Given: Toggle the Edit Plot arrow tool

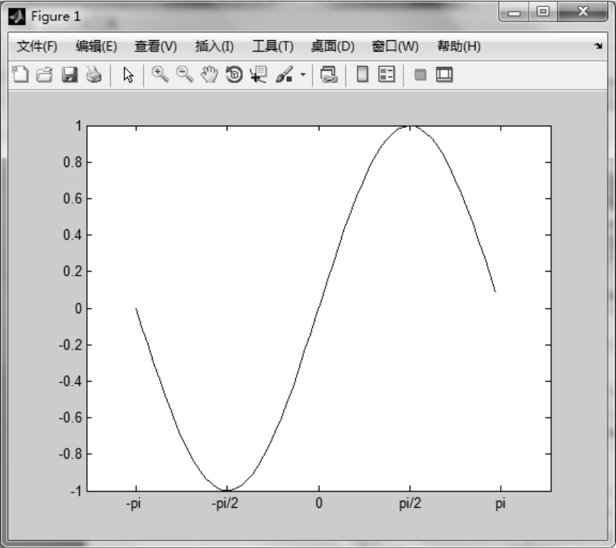Looking at the screenshot, I should point(128,75).
